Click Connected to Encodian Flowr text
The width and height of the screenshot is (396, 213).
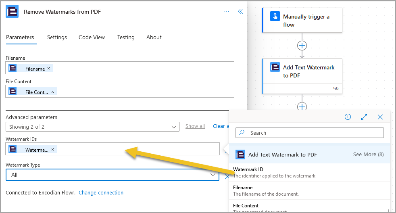tap(40, 192)
